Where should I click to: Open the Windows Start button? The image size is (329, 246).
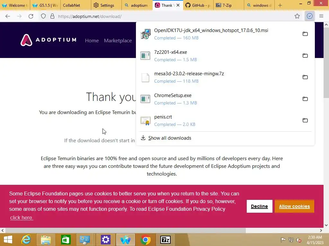8,240
